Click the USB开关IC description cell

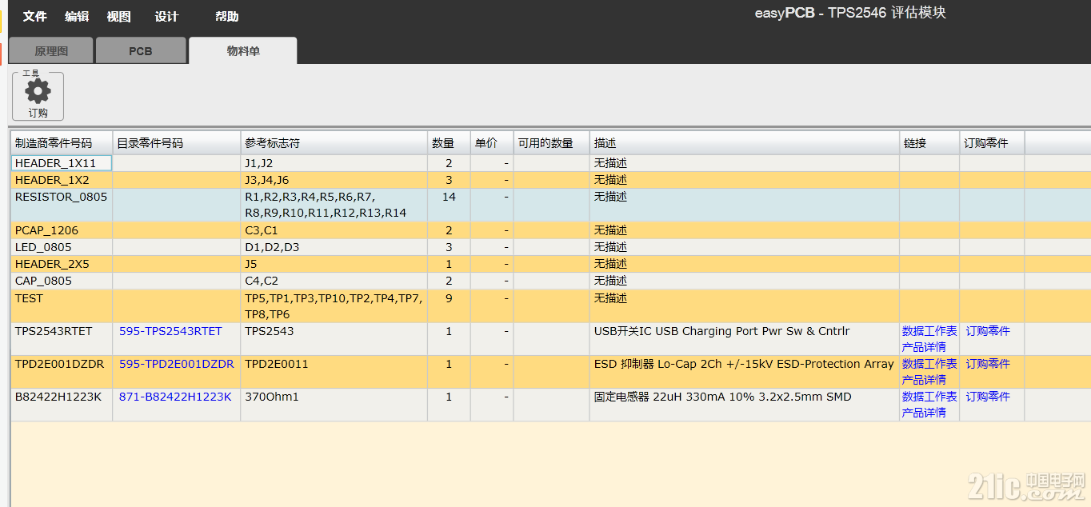(x=745, y=339)
